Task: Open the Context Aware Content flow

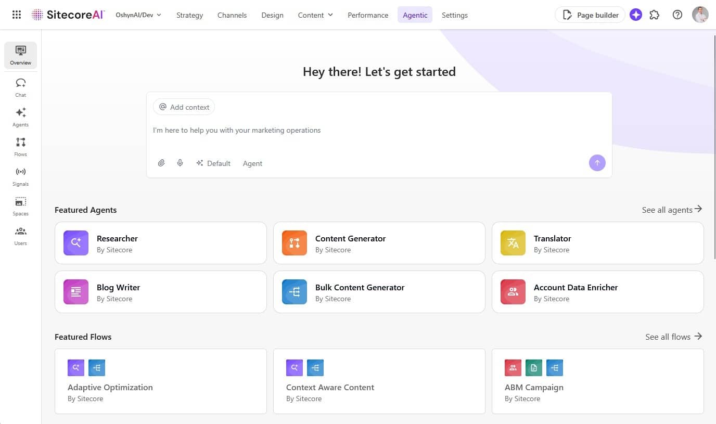Action: coord(379,381)
